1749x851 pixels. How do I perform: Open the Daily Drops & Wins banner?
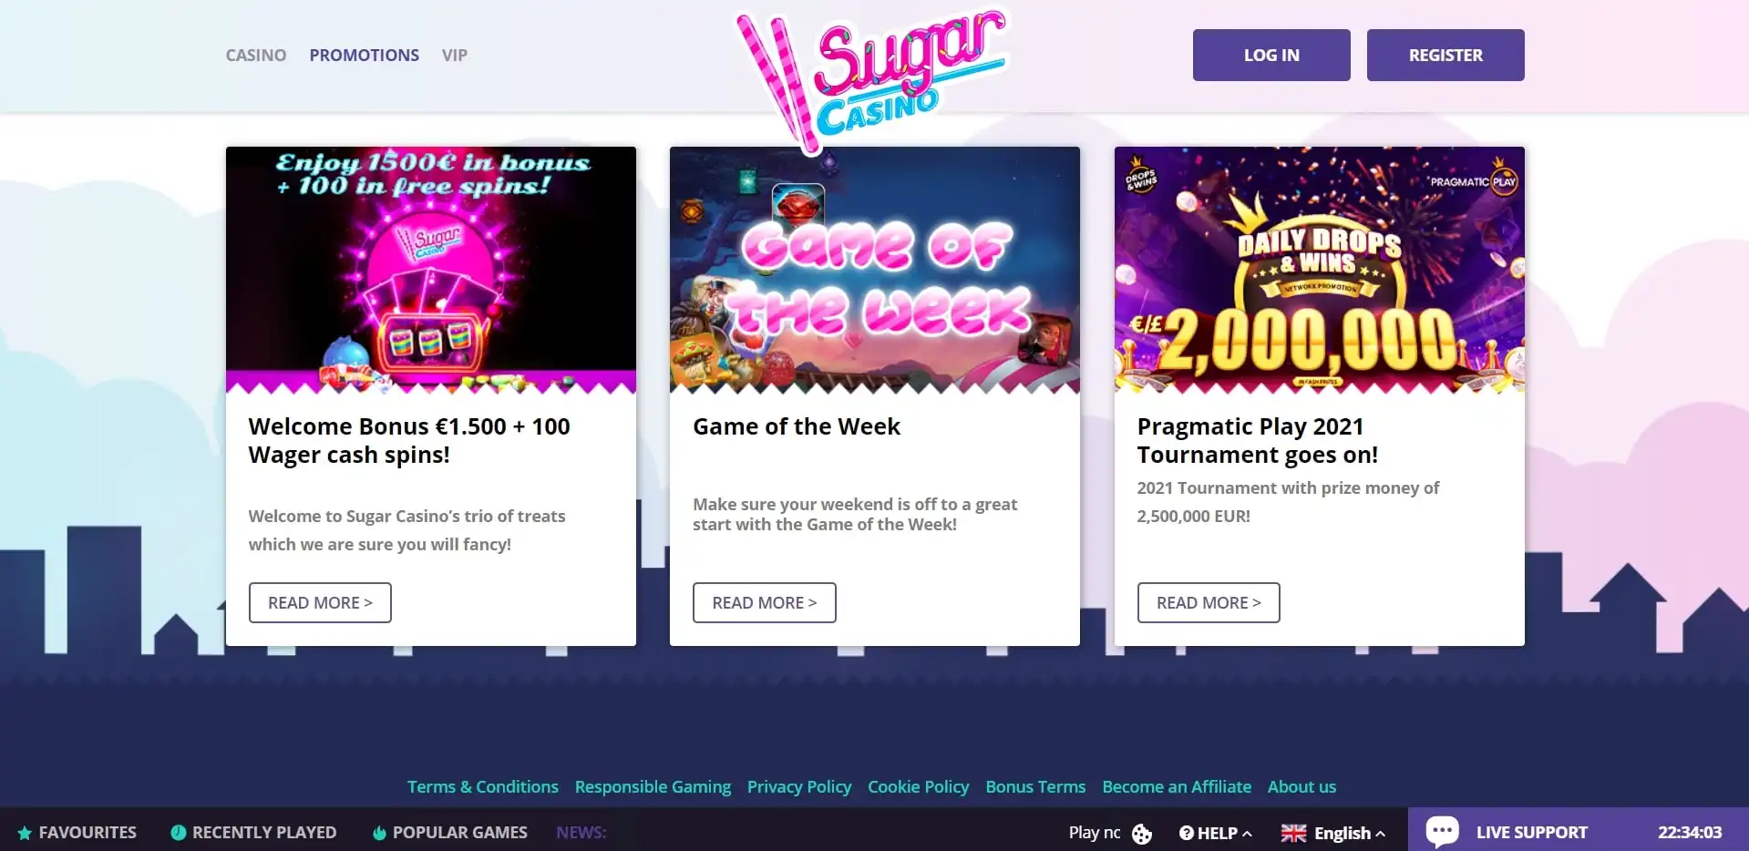click(x=1320, y=270)
